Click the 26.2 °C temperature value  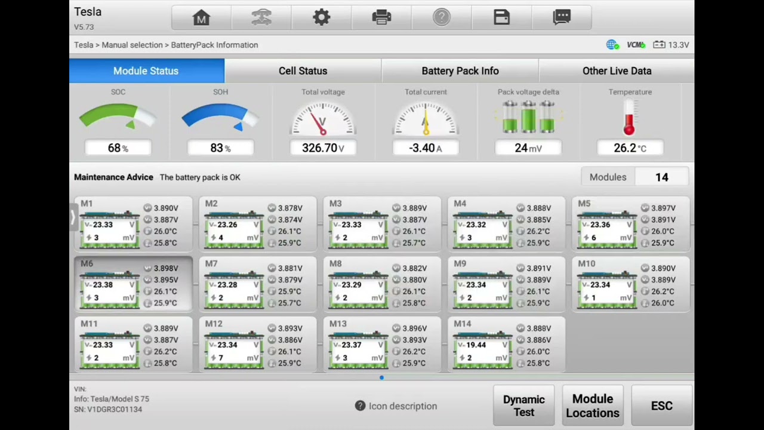click(630, 148)
